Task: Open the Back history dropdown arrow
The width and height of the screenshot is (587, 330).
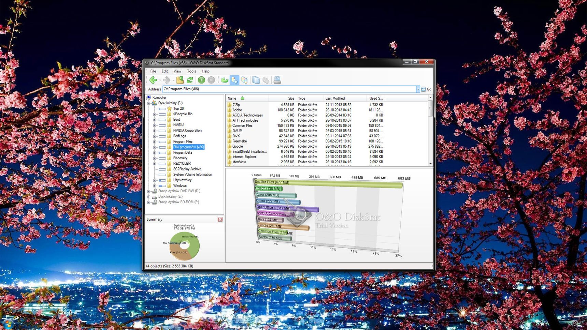Action: 160,80
